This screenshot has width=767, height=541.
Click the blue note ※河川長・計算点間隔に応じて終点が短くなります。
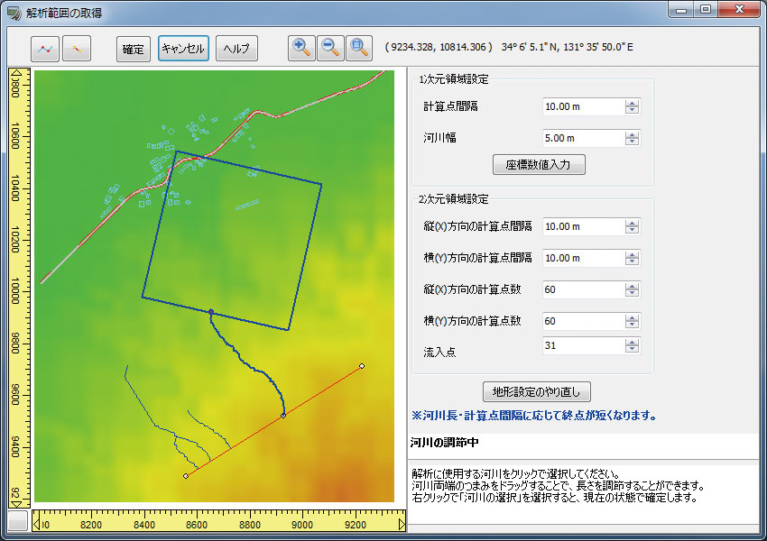pyautogui.click(x=533, y=416)
